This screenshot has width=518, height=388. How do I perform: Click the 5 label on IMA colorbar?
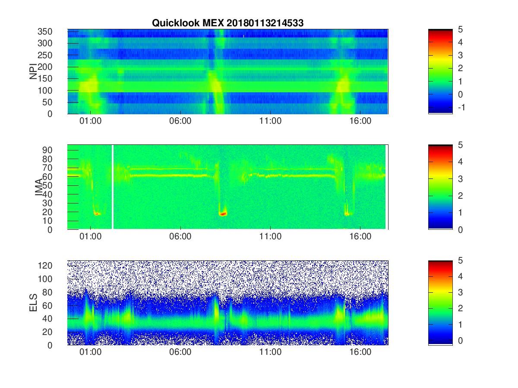coord(460,145)
